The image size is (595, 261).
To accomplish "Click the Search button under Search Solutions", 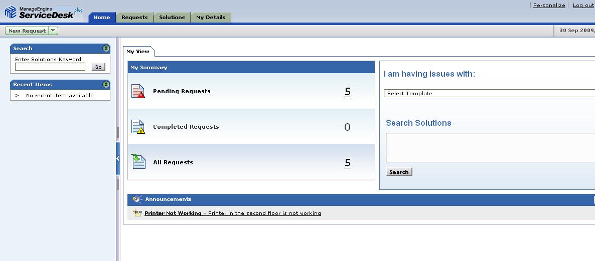I will [x=399, y=172].
